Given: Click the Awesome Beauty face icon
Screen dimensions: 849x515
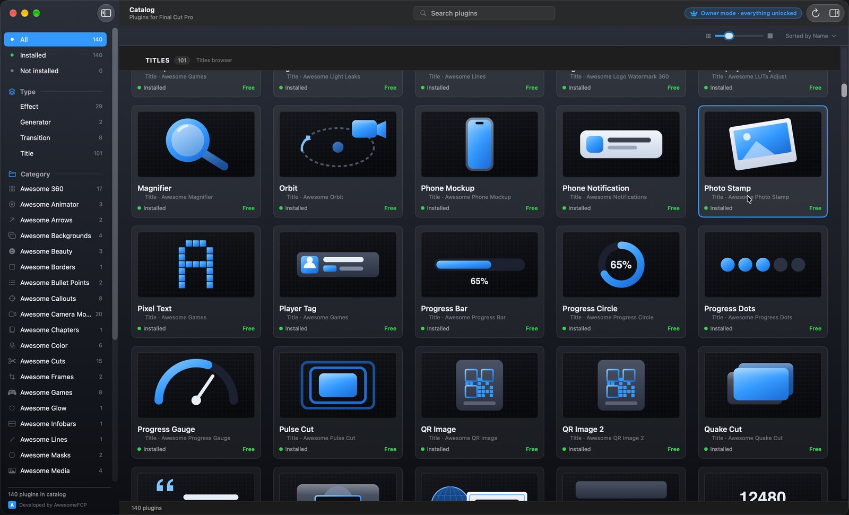Looking at the screenshot, I should pos(12,251).
